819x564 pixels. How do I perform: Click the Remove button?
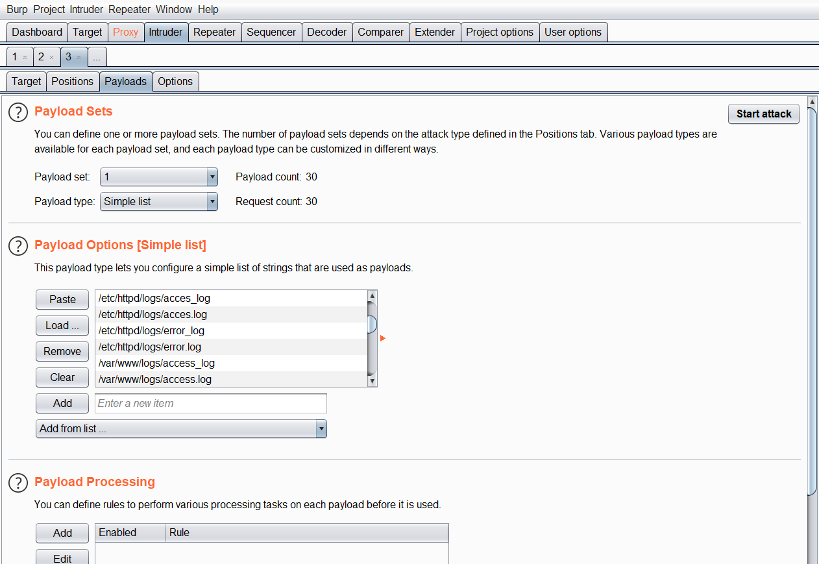[x=62, y=351]
